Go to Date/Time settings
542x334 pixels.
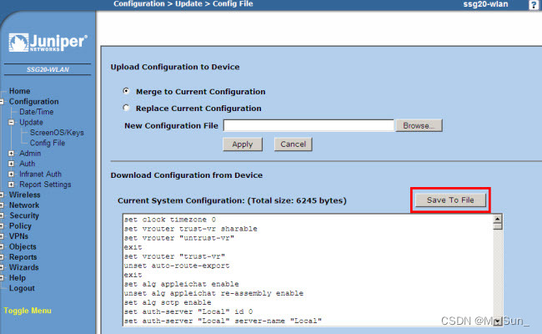tap(37, 112)
